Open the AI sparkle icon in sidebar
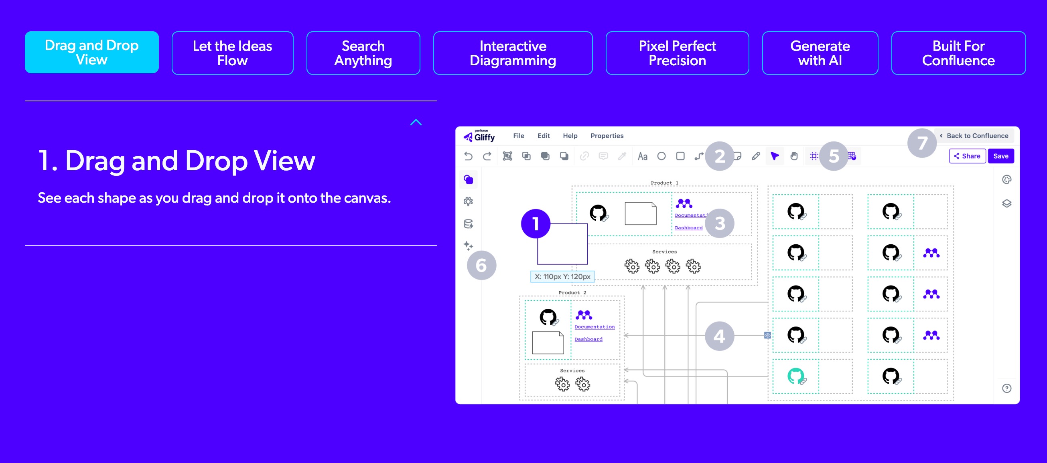Viewport: 1047px width, 463px height. 468,246
